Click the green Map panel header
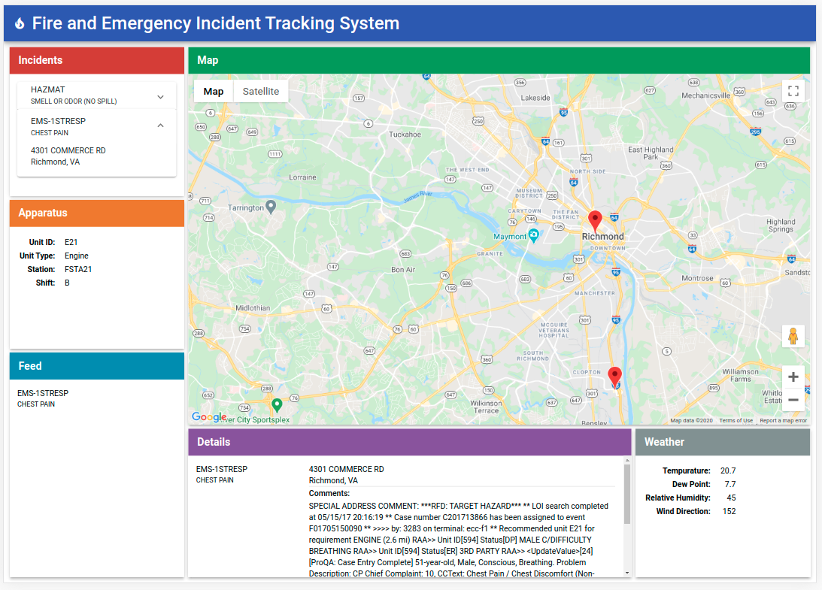Viewport: 822px width, 590px height. tap(499, 60)
